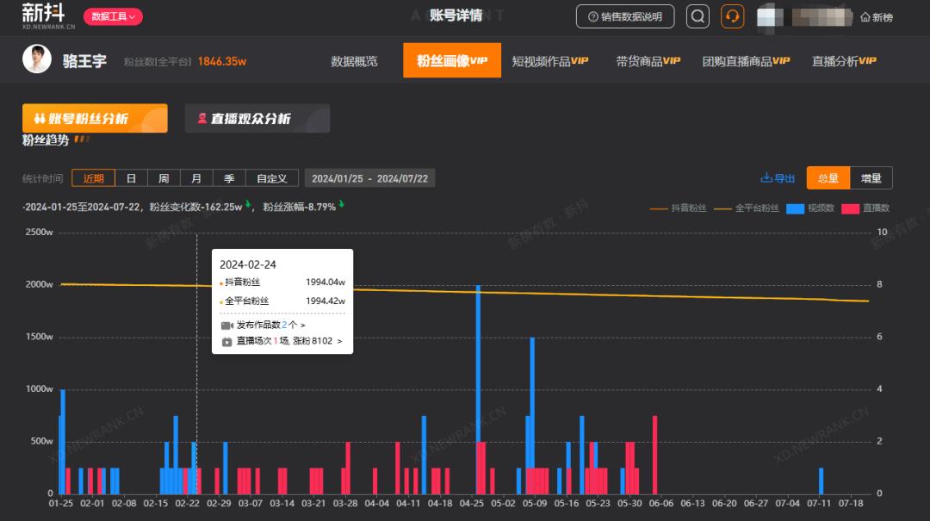Open the 数据工具 dropdown
Screen dimensions: 930x521
coord(113,16)
